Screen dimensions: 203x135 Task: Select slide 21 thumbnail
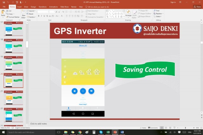tap(13, 98)
